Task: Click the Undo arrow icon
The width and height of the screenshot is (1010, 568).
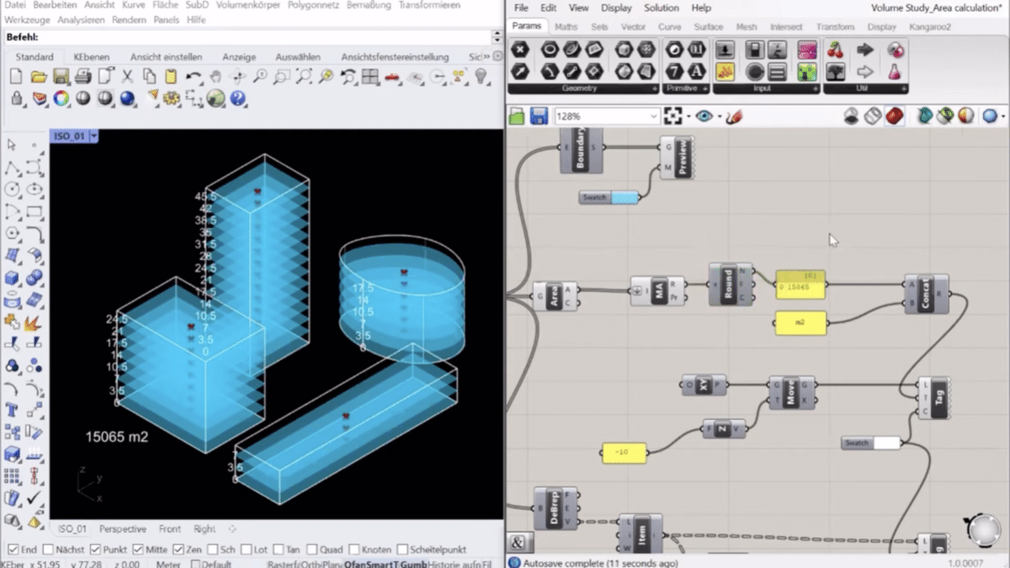Action: (x=194, y=77)
